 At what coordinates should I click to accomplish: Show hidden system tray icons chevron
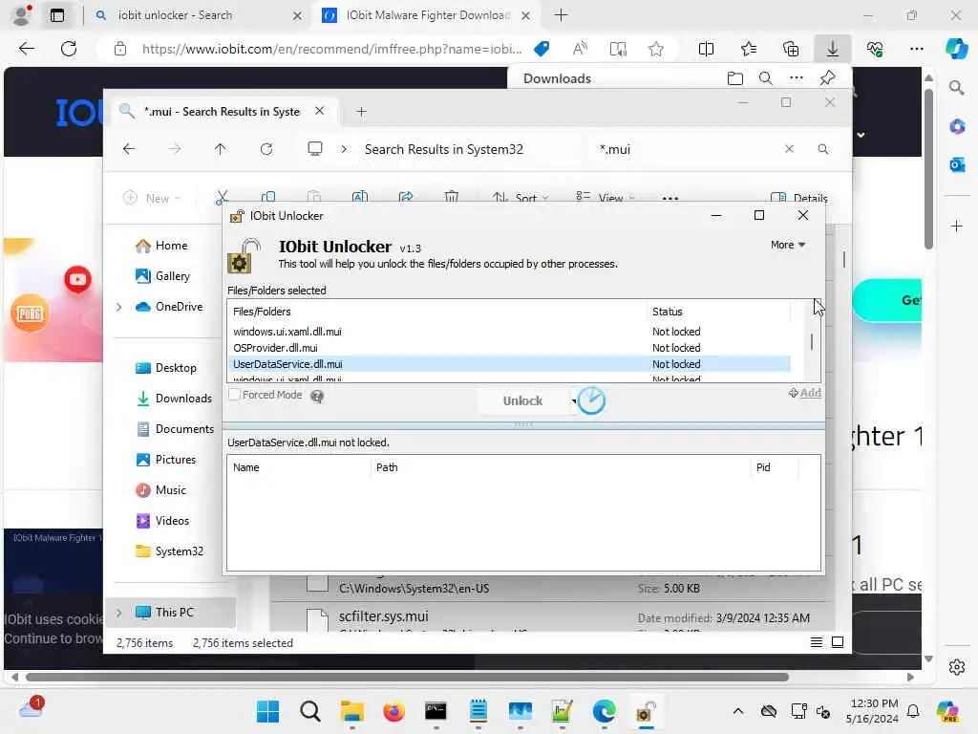(x=738, y=711)
